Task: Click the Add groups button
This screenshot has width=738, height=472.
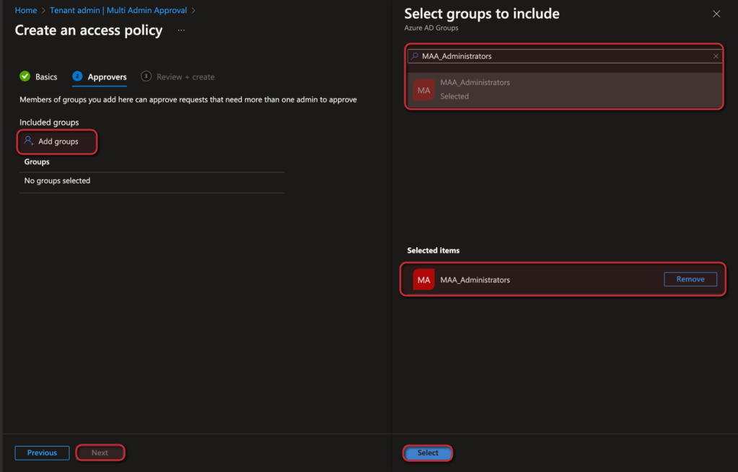Action: pyautogui.click(x=58, y=142)
